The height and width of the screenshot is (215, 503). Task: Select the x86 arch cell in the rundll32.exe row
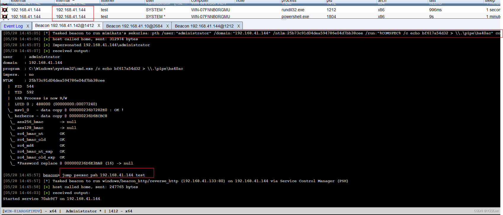coord(381,10)
